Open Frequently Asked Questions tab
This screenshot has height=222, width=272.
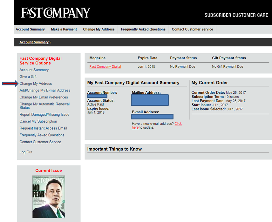(143, 29)
